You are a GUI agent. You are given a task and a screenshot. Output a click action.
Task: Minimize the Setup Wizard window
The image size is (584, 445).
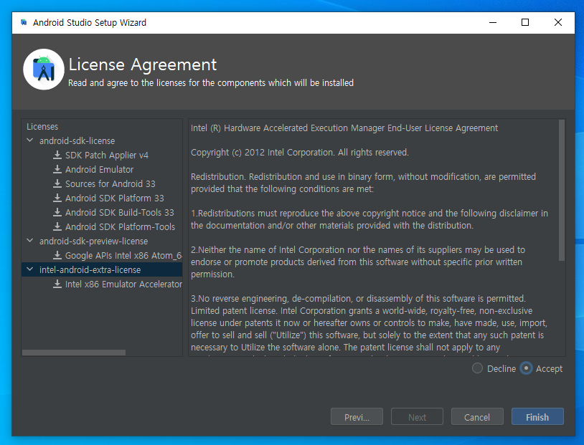point(493,22)
